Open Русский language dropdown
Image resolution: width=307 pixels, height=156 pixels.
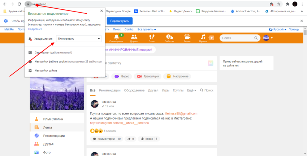tap(278, 29)
